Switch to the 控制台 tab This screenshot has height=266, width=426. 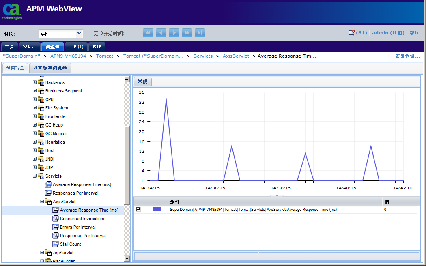click(x=29, y=47)
